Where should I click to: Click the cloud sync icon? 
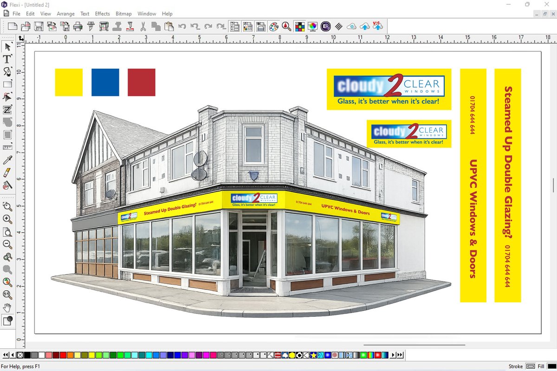[x=352, y=26]
